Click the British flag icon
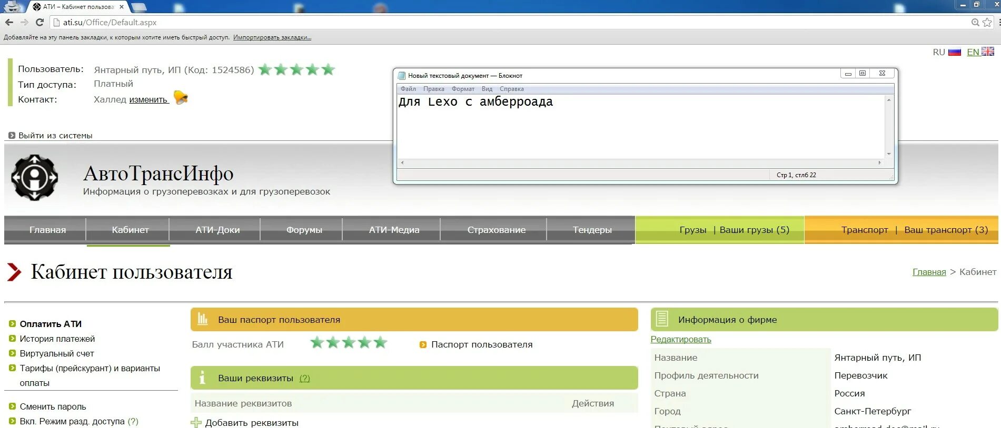This screenshot has width=1001, height=428. (x=988, y=52)
